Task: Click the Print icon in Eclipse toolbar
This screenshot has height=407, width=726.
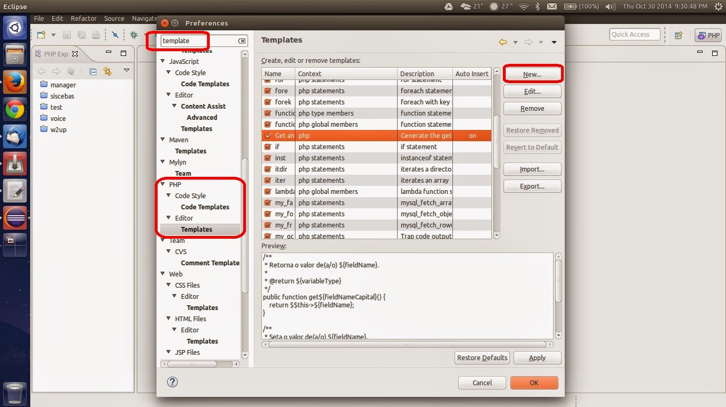Action: pyautogui.click(x=96, y=35)
